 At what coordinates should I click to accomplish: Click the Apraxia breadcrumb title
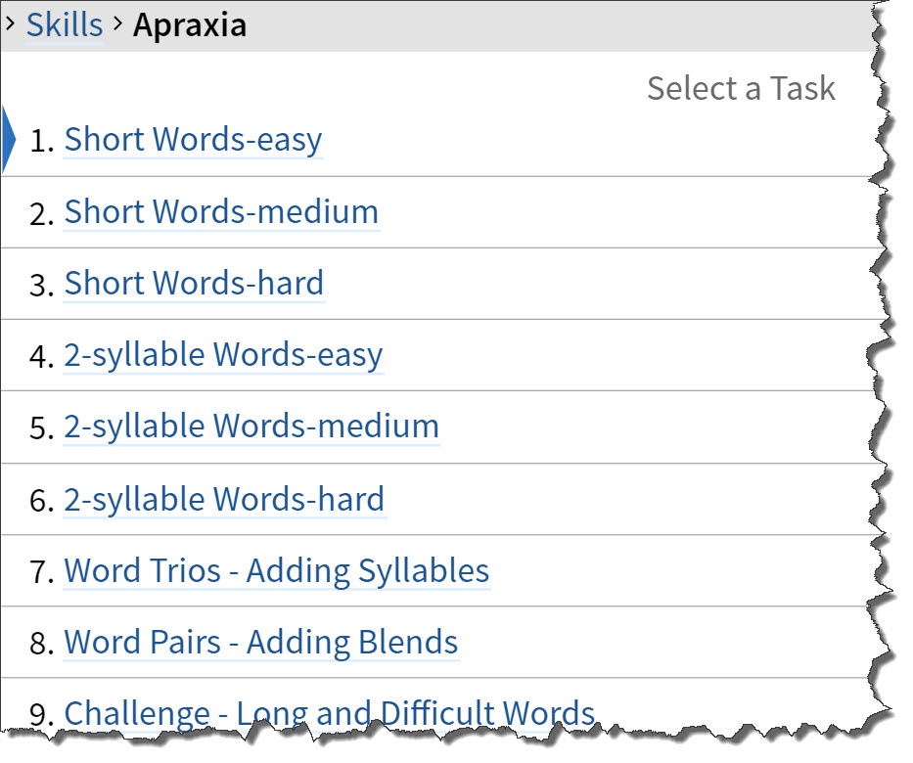pos(190,25)
